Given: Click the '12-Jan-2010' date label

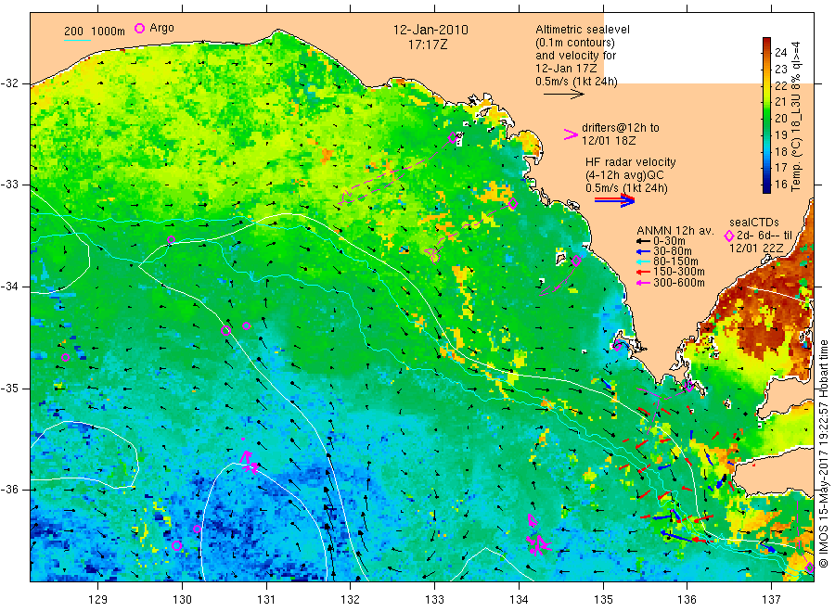Looking at the screenshot, I should point(430,30).
